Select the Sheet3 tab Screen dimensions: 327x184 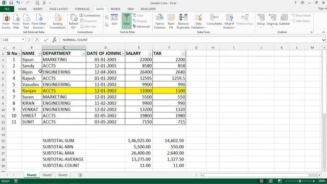click(x=62, y=175)
